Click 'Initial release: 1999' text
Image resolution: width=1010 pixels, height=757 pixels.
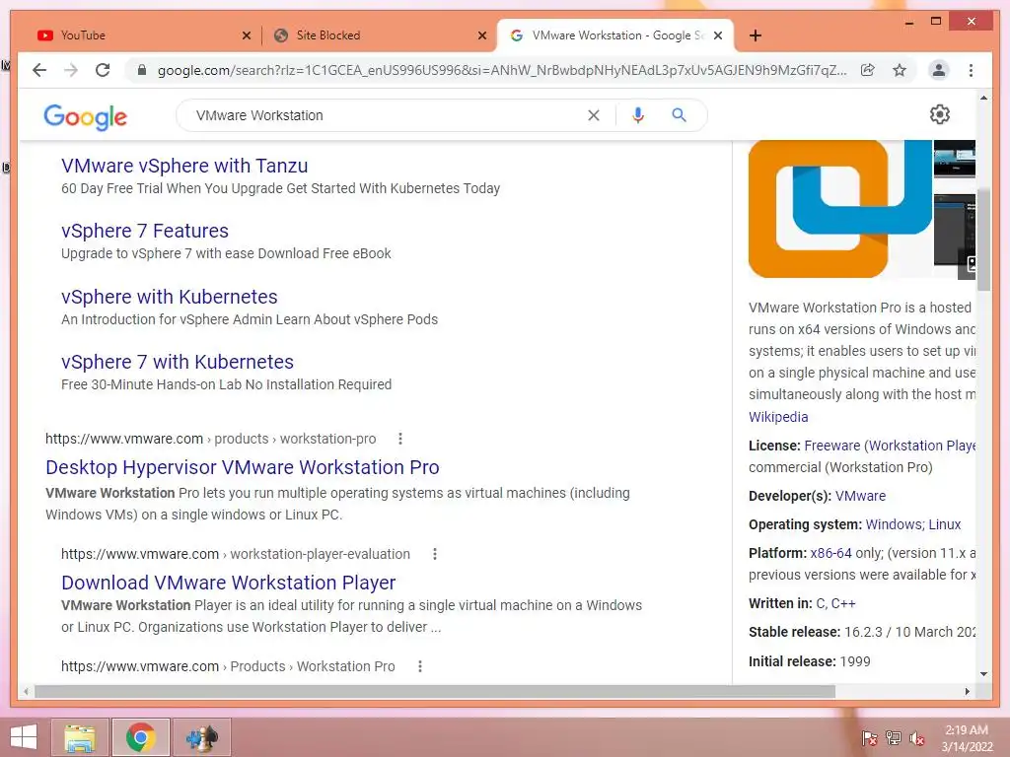click(x=809, y=661)
